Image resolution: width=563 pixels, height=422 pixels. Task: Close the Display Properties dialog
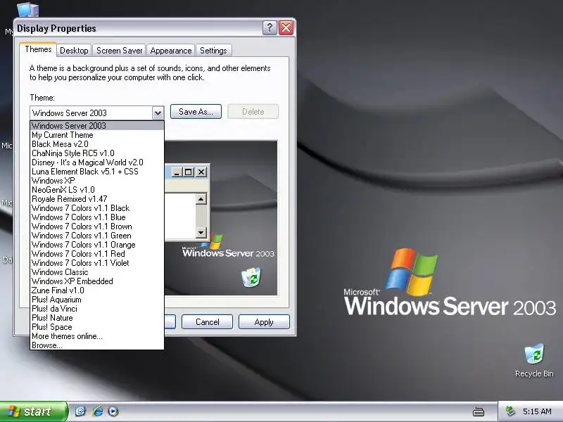click(286, 27)
